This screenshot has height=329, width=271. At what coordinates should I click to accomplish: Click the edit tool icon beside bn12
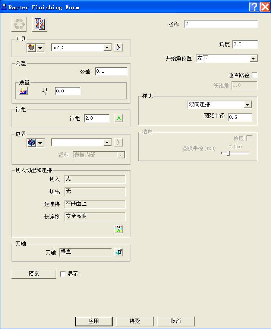(118, 48)
